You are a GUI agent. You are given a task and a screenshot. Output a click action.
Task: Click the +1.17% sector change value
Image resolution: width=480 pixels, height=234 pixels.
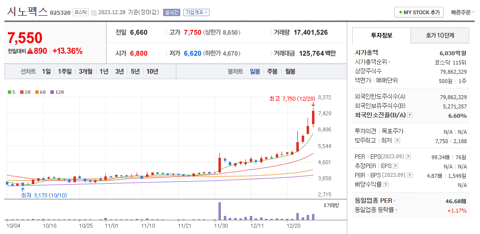(x=456, y=211)
